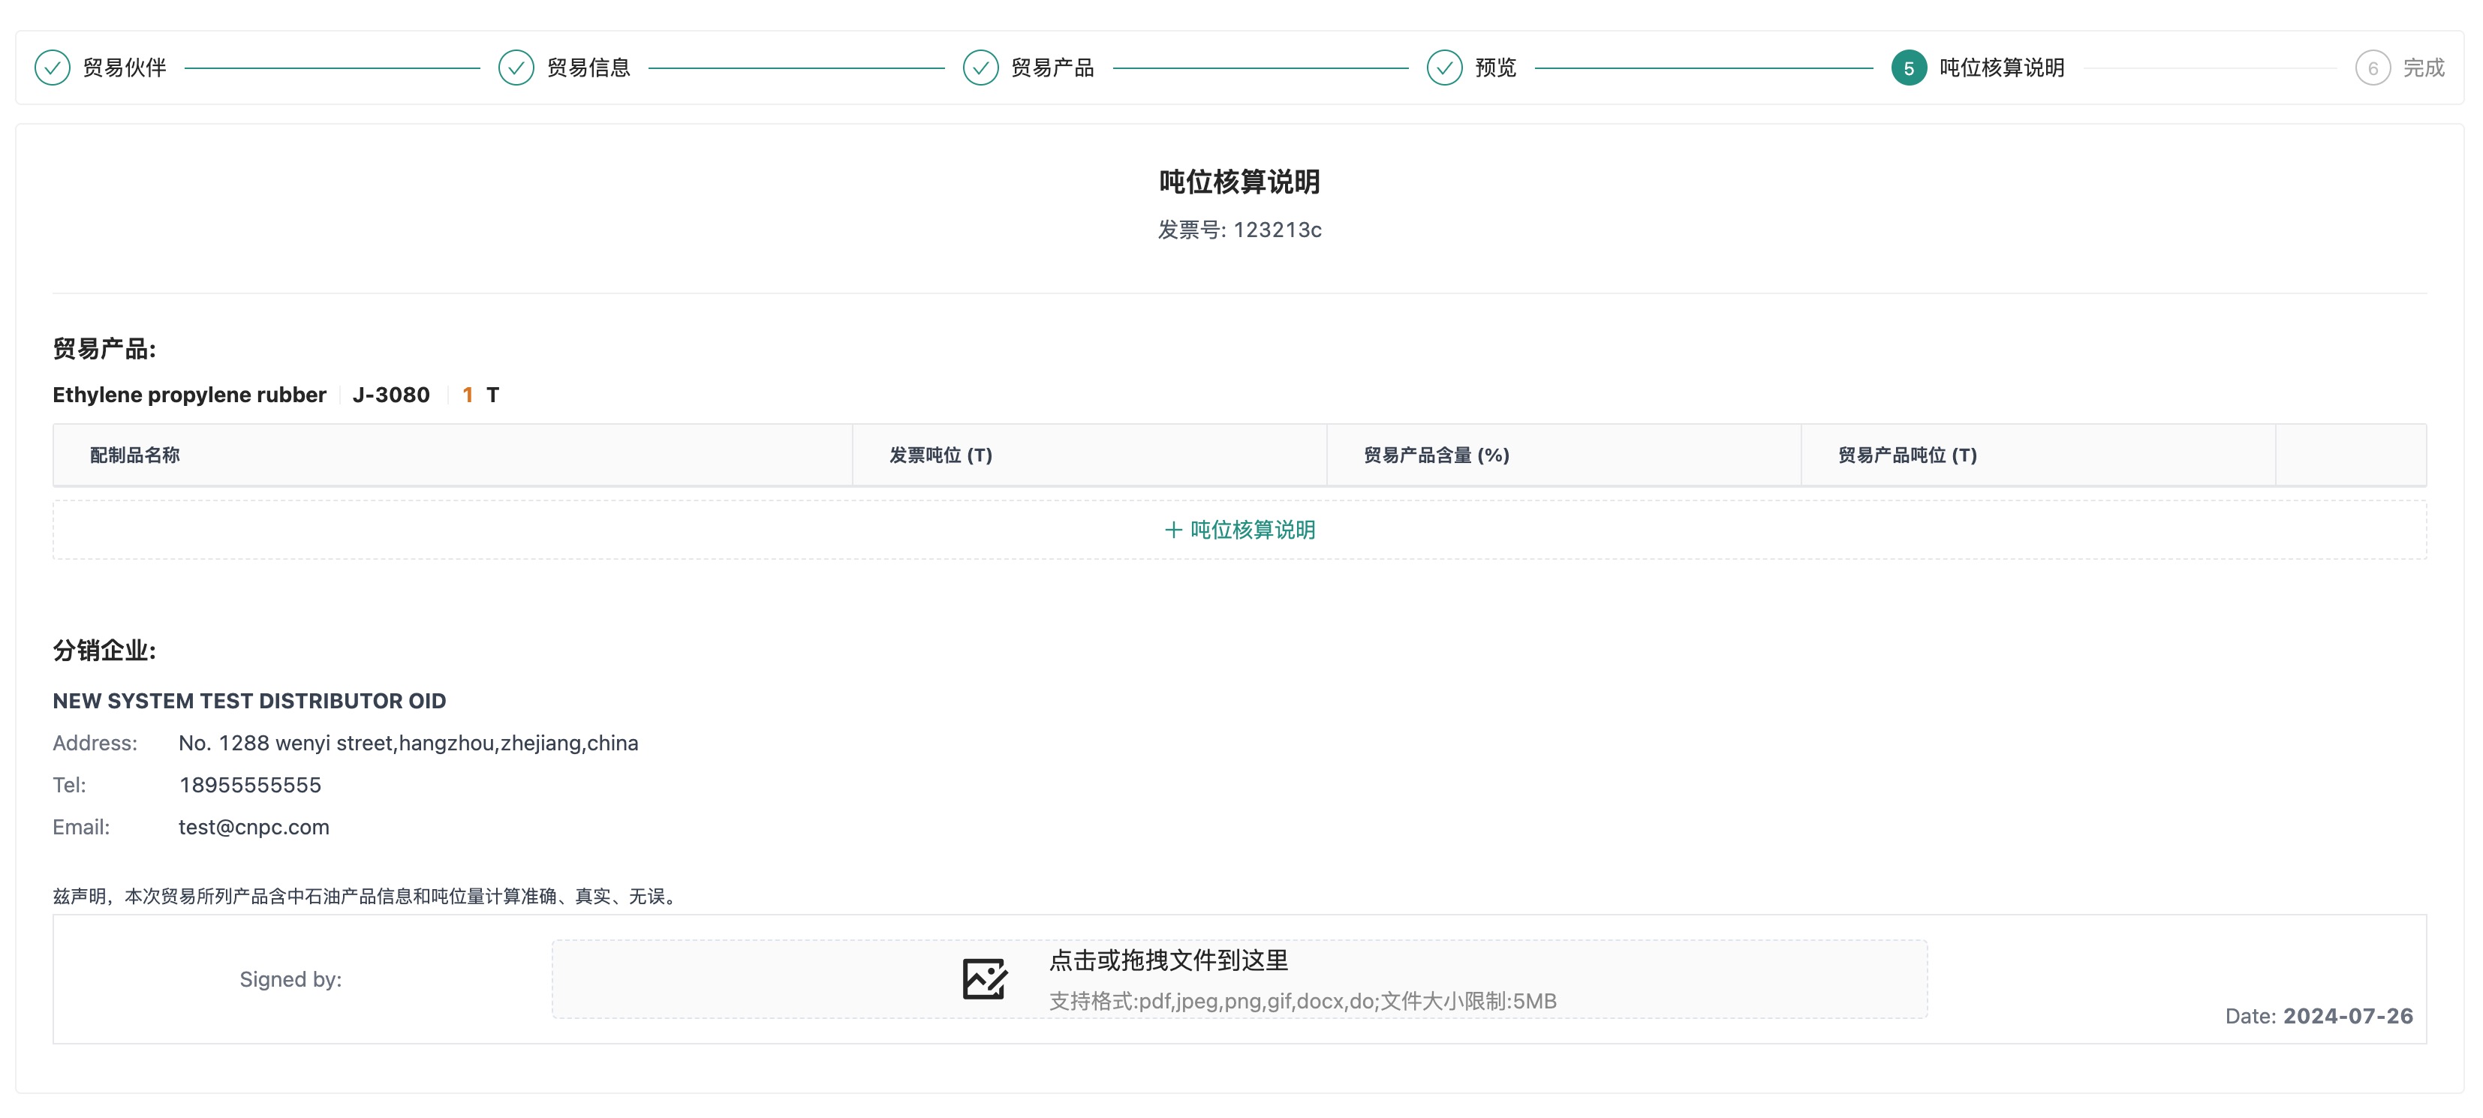
Task: Go to the 预览 step label
Action: click(x=1495, y=68)
